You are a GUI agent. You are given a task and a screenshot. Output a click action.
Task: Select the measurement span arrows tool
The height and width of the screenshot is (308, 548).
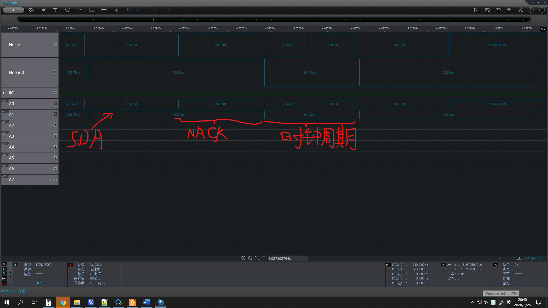point(104,10)
